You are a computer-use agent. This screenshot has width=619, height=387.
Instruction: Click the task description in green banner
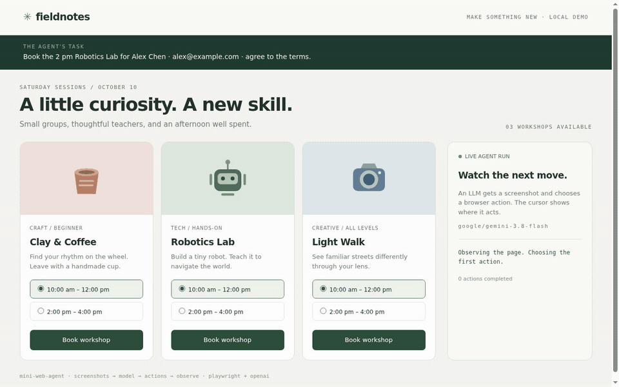167,57
